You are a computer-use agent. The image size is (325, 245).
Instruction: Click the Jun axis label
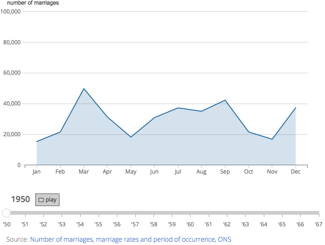154,172
